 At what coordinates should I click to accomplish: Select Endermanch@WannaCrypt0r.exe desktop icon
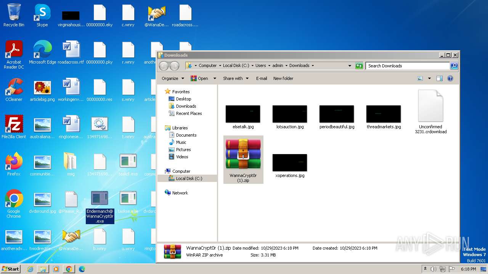[x=100, y=207]
